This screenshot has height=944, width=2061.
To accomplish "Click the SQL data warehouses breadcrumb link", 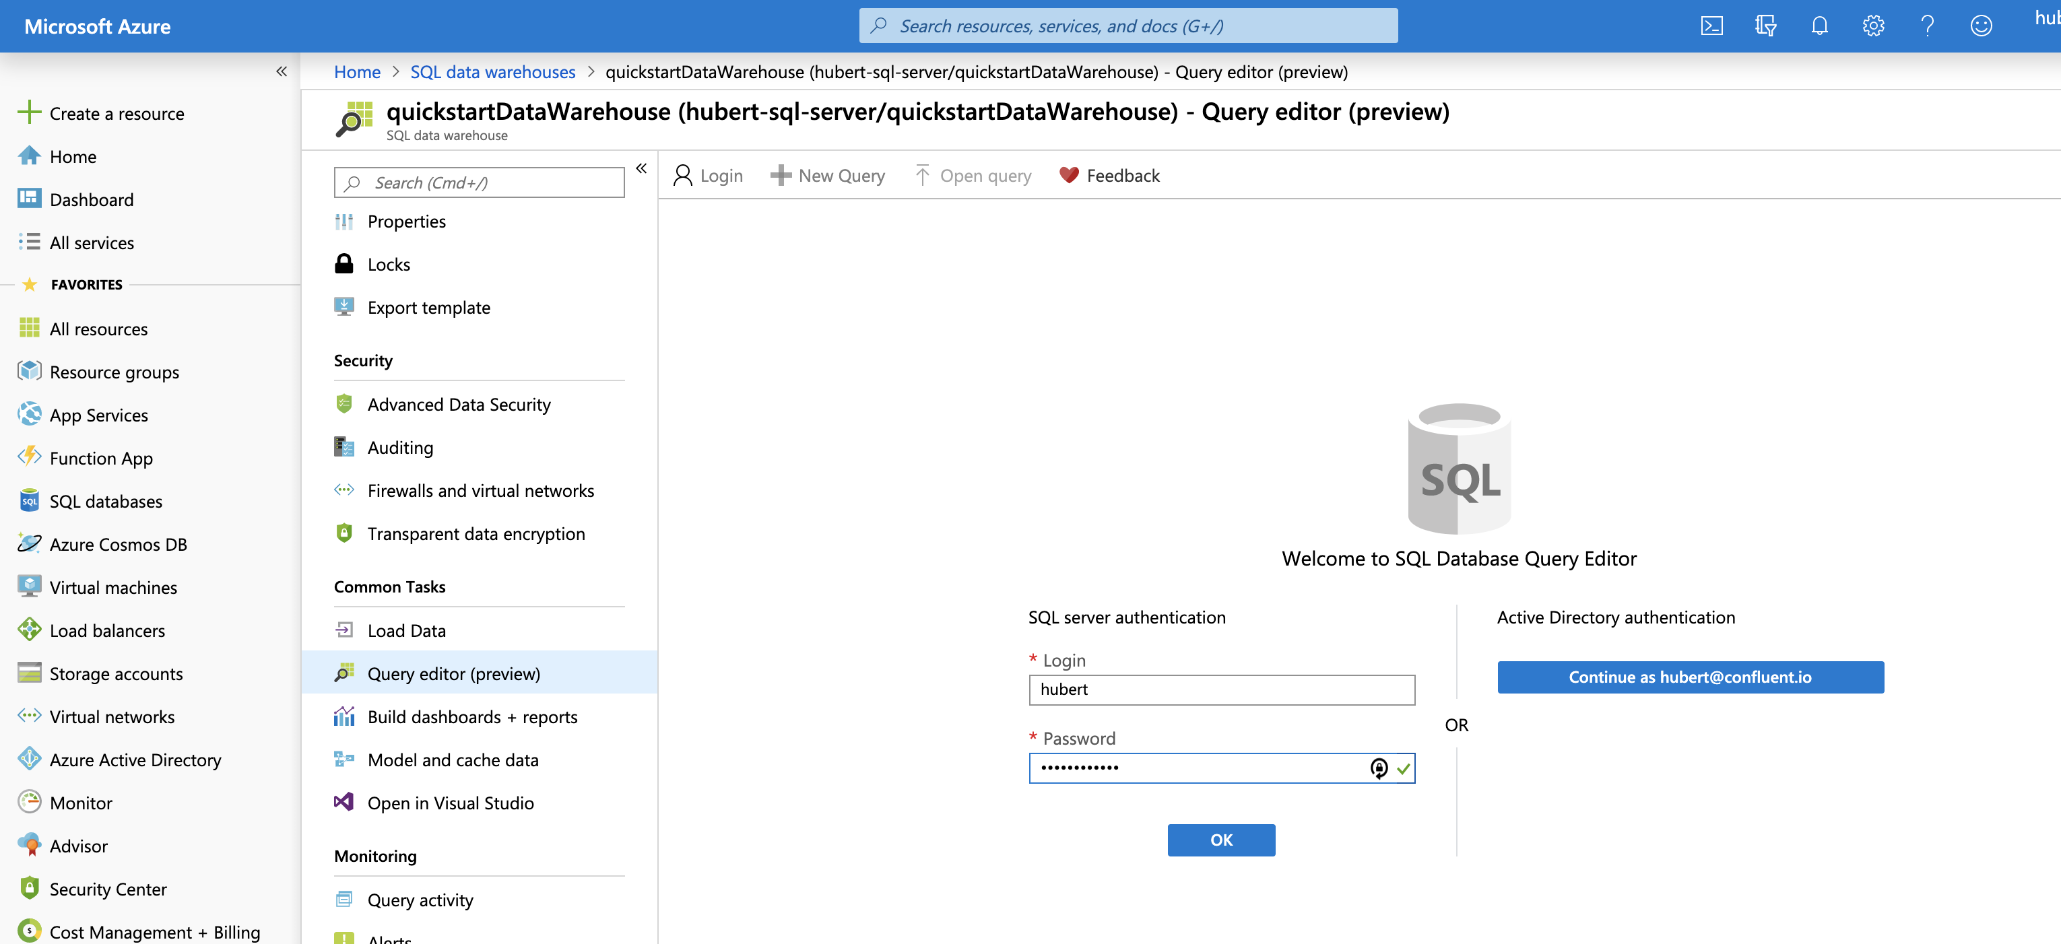I will tap(492, 69).
